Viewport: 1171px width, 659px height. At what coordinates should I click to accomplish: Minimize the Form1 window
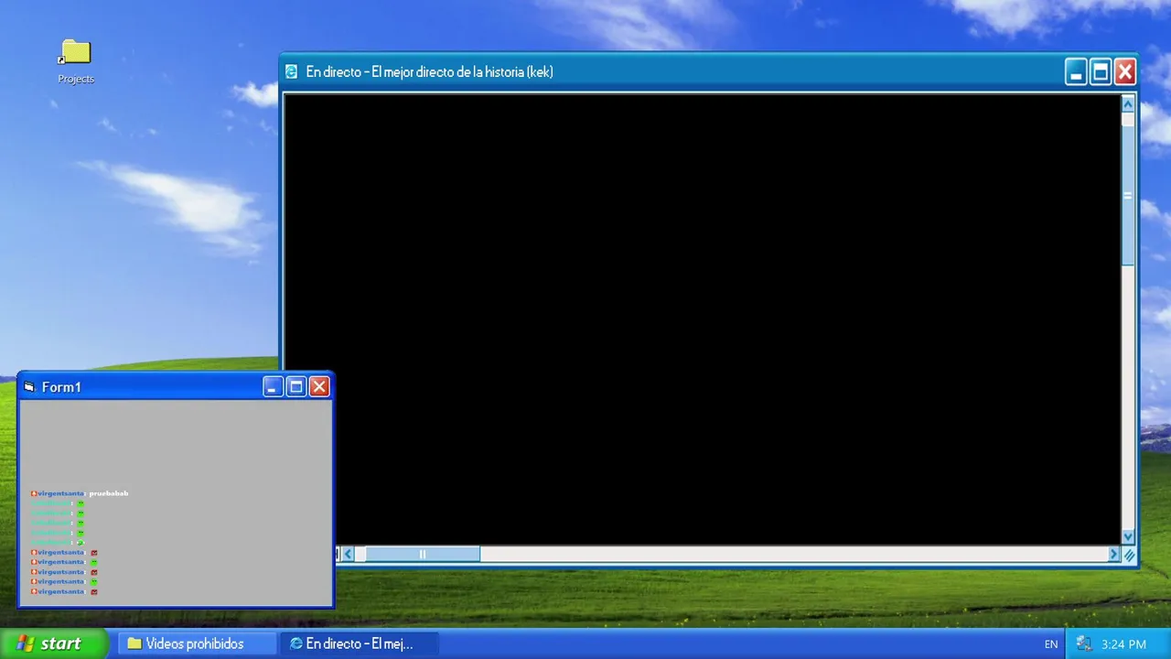(x=274, y=386)
